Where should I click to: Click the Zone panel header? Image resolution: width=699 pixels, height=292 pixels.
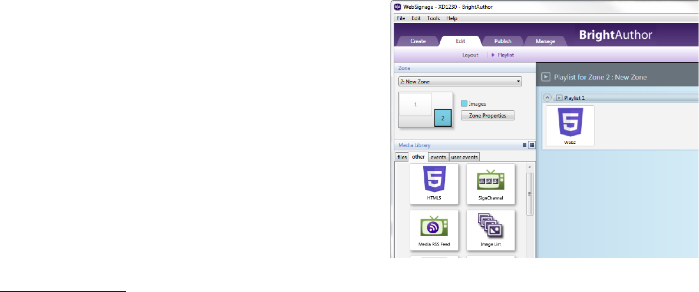tap(465, 68)
